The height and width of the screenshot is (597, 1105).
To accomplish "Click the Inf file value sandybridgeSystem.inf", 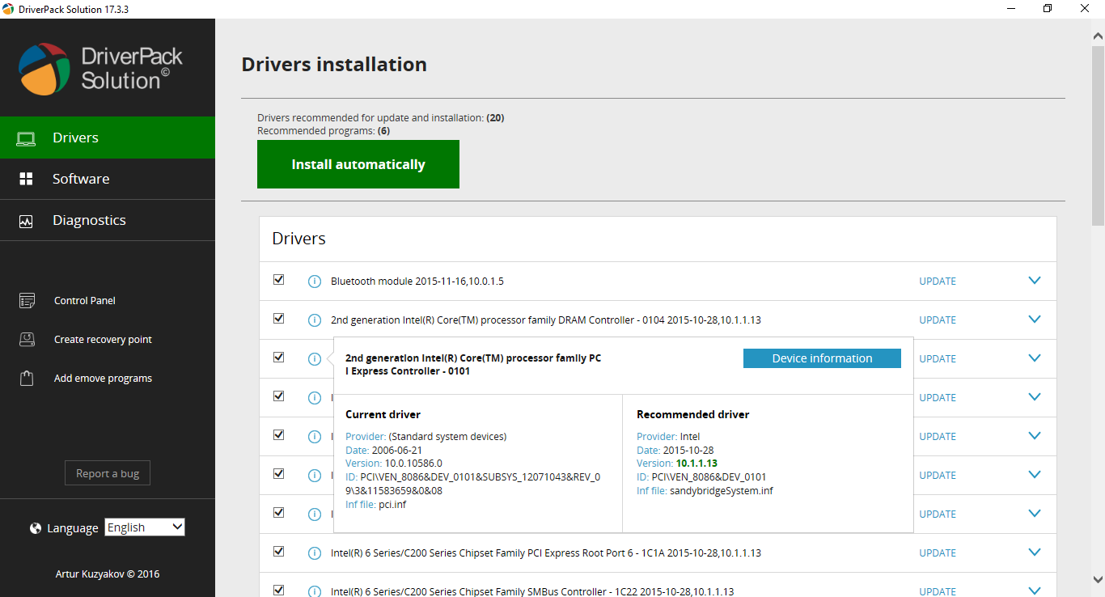I will (722, 491).
